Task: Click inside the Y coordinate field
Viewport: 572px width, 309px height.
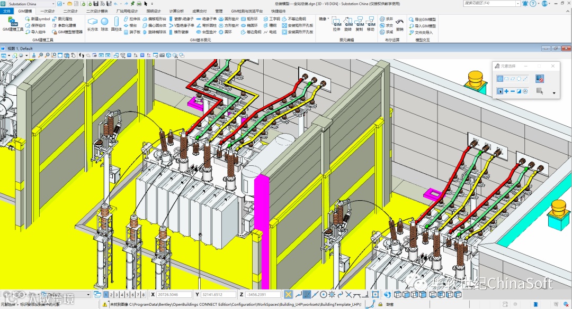Action: (x=218, y=294)
